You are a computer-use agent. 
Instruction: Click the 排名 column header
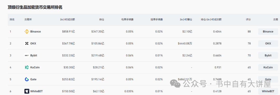coord(12,20)
